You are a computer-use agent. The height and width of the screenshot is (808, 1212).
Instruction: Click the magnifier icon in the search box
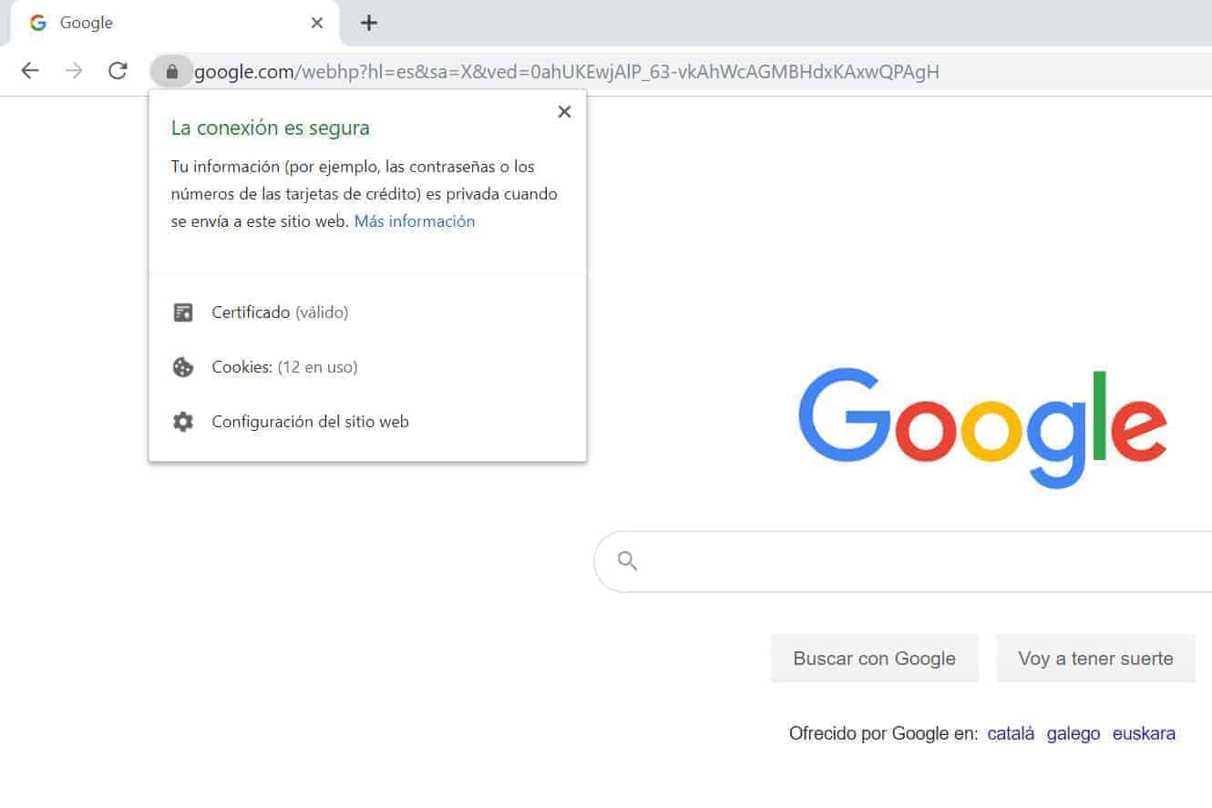[627, 560]
